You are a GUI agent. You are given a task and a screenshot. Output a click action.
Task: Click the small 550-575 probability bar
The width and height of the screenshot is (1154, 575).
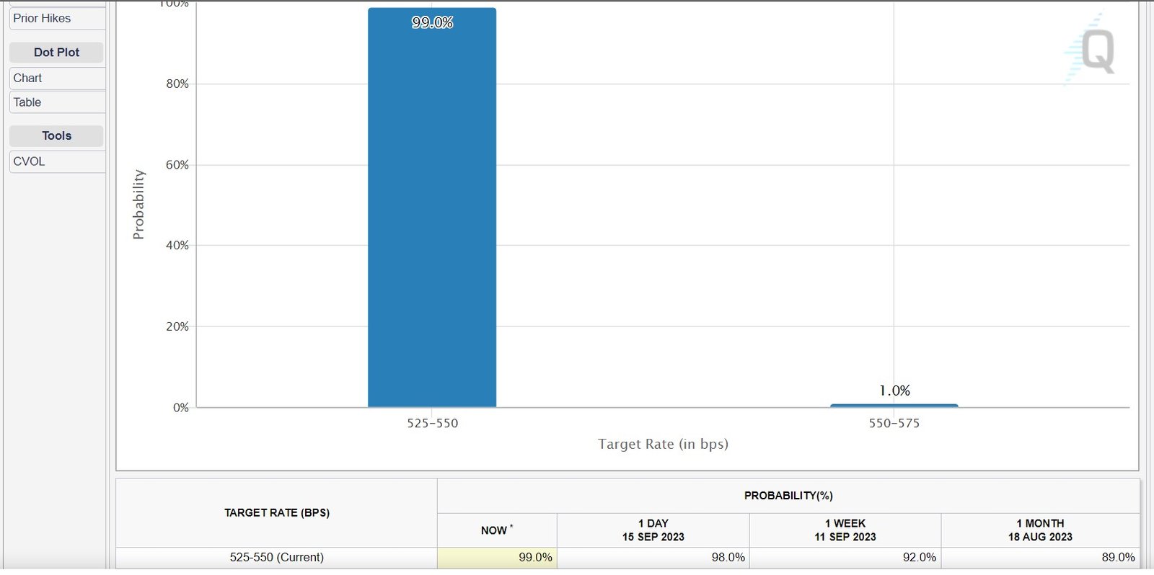click(894, 406)
